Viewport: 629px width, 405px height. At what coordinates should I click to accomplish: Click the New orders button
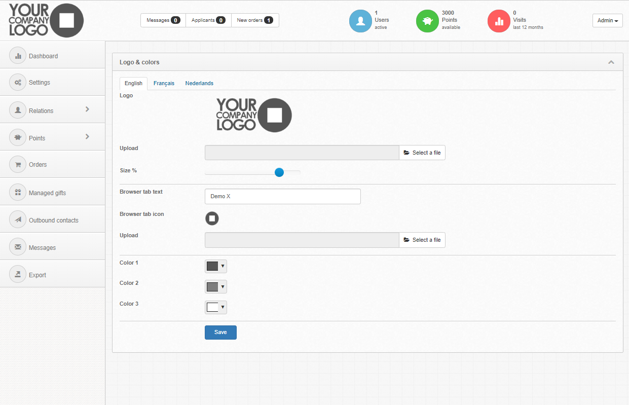pos(255,20)
